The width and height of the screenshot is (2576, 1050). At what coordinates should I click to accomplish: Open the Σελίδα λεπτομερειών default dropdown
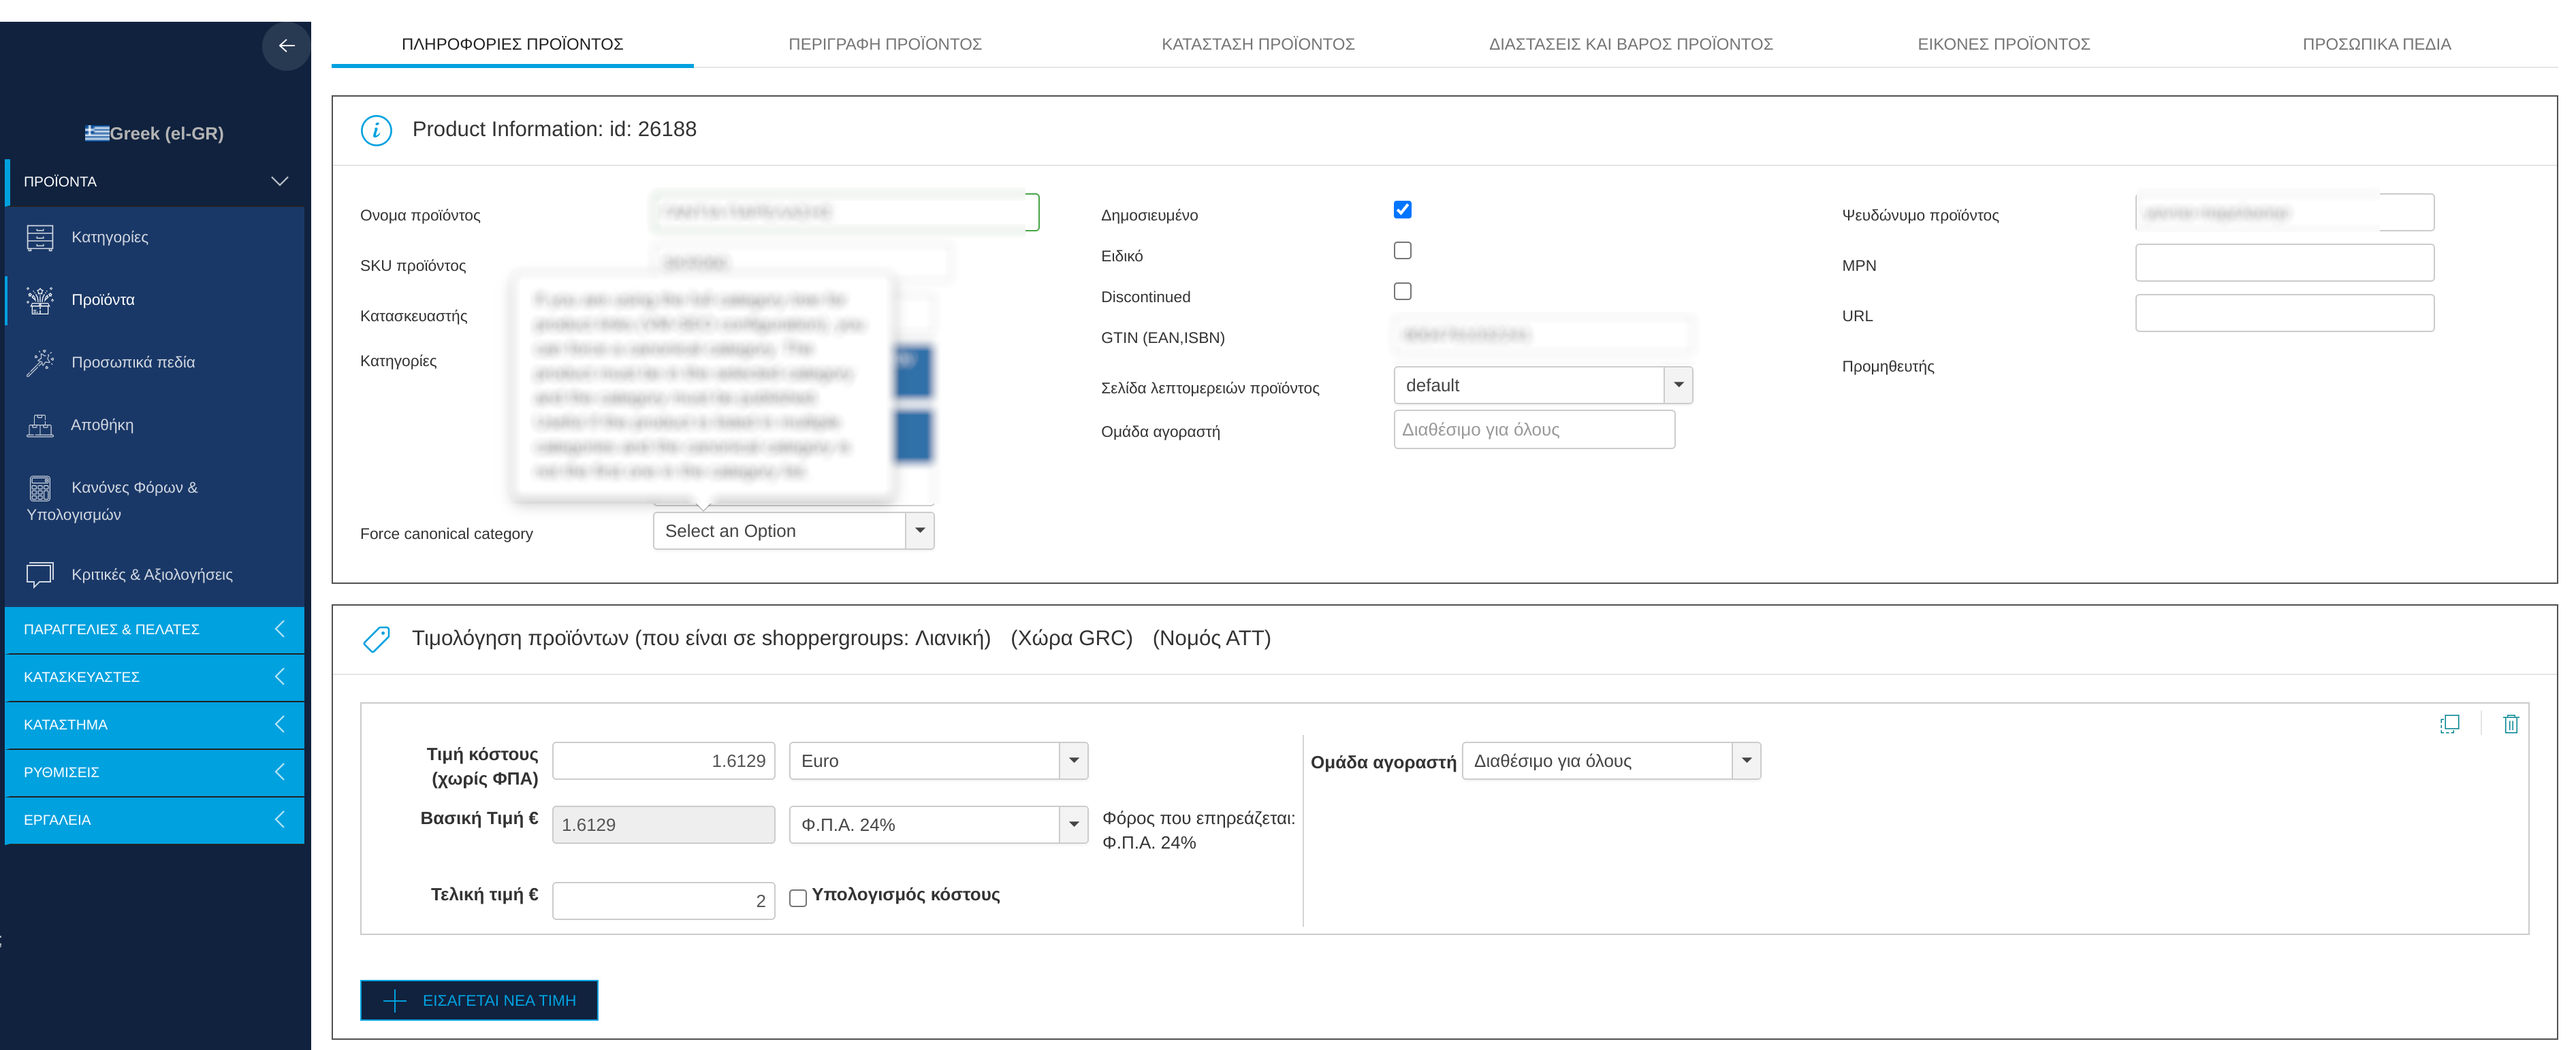(x=1542, y=386)
